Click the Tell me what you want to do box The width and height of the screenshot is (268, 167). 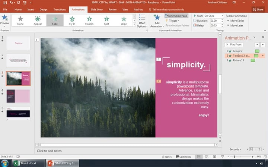point(166,10)
